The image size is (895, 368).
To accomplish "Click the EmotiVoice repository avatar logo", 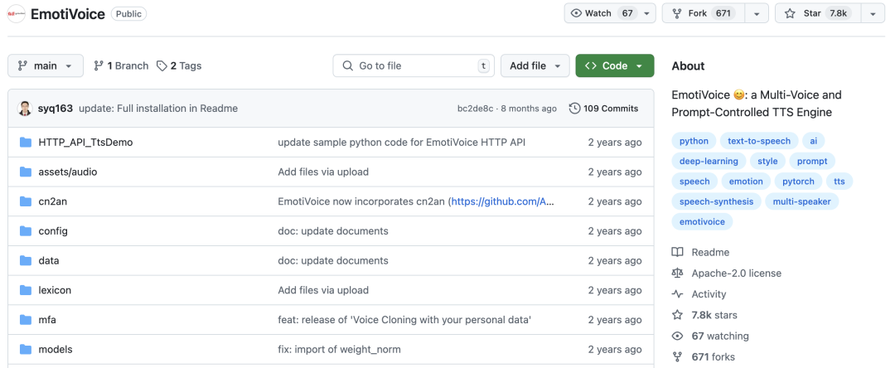I will tap(16, 14).
